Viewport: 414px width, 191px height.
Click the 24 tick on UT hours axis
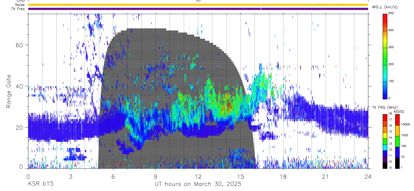[x=368, y=176]
